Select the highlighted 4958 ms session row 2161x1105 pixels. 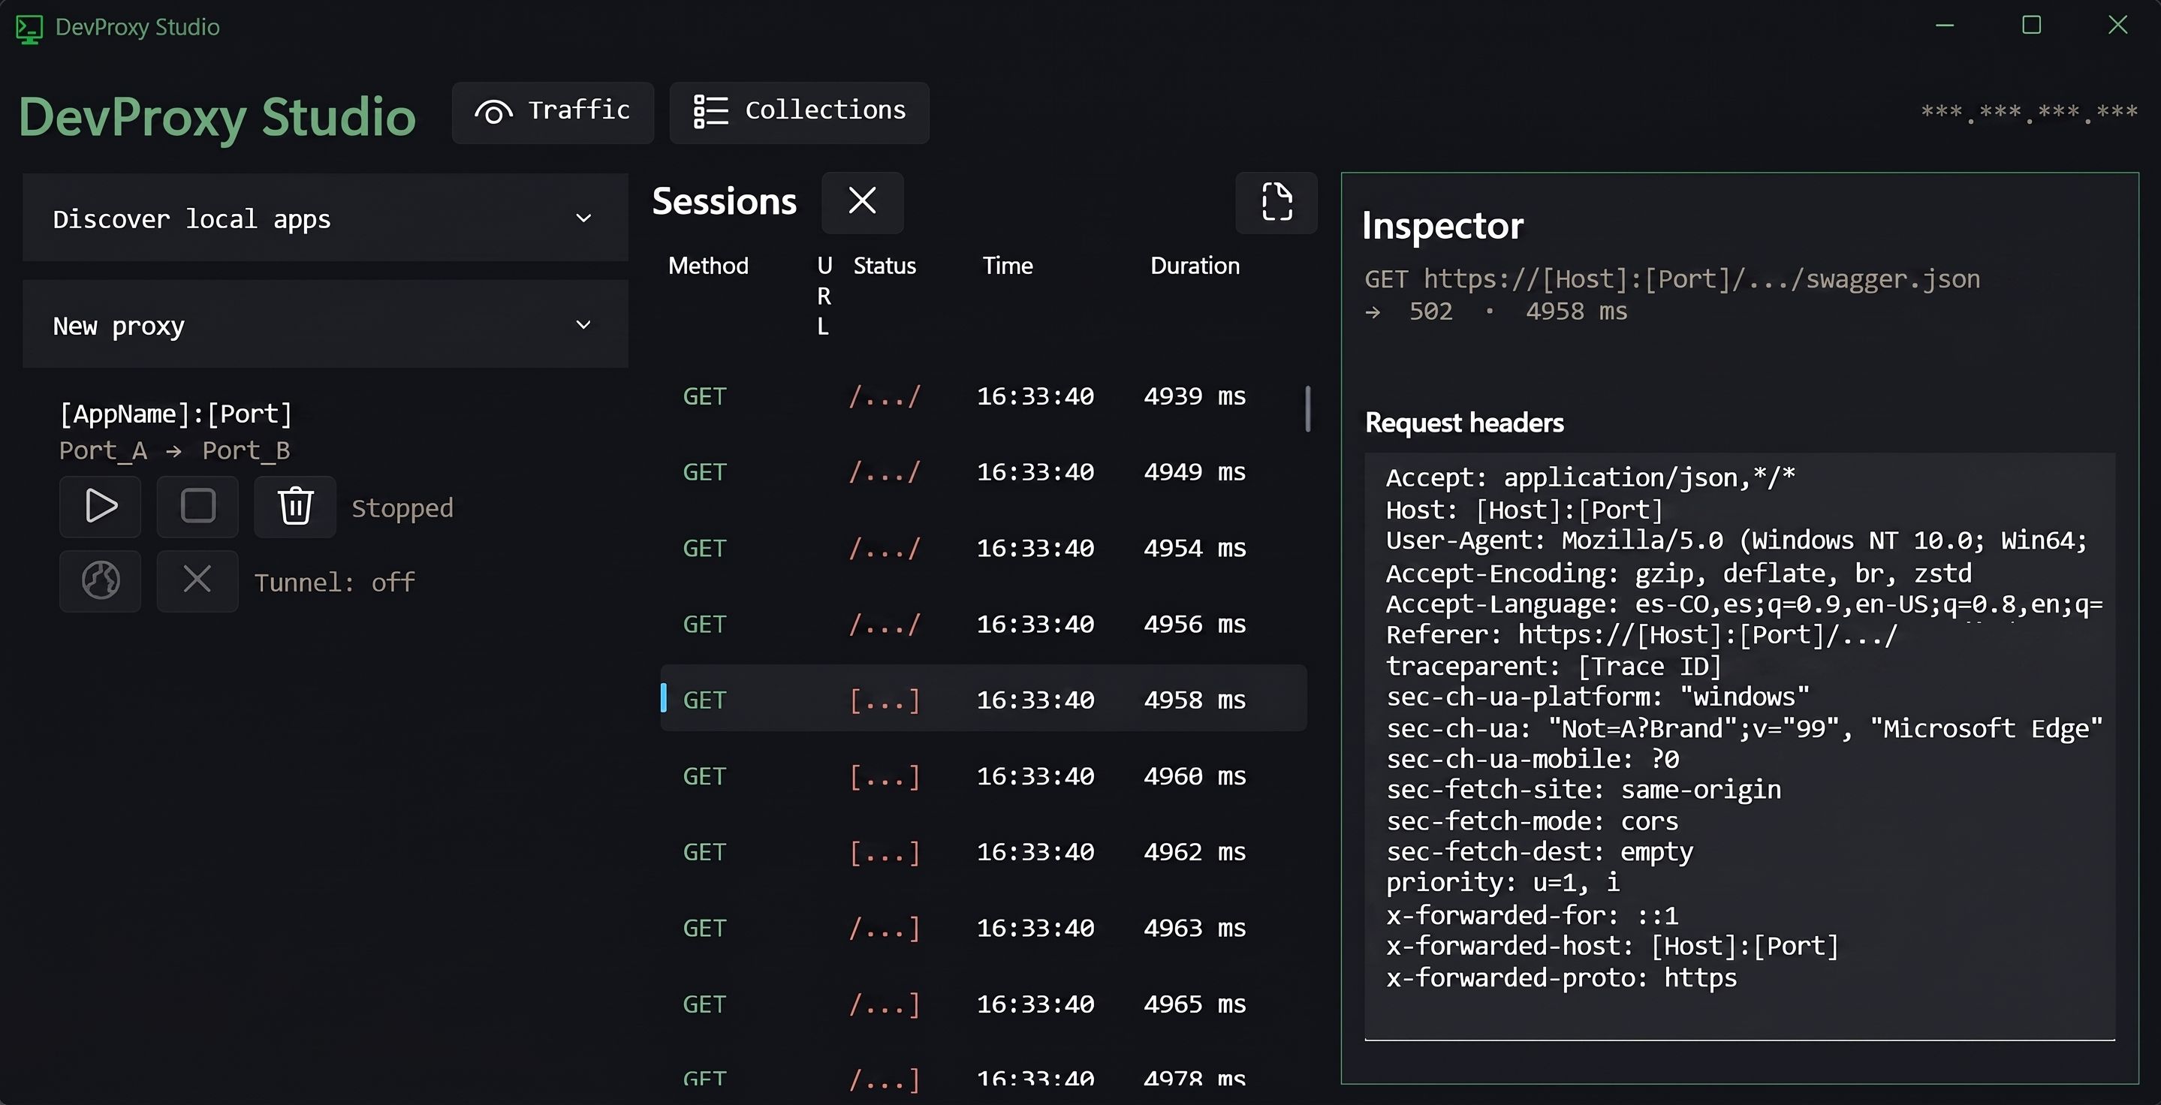pos(983,699)
